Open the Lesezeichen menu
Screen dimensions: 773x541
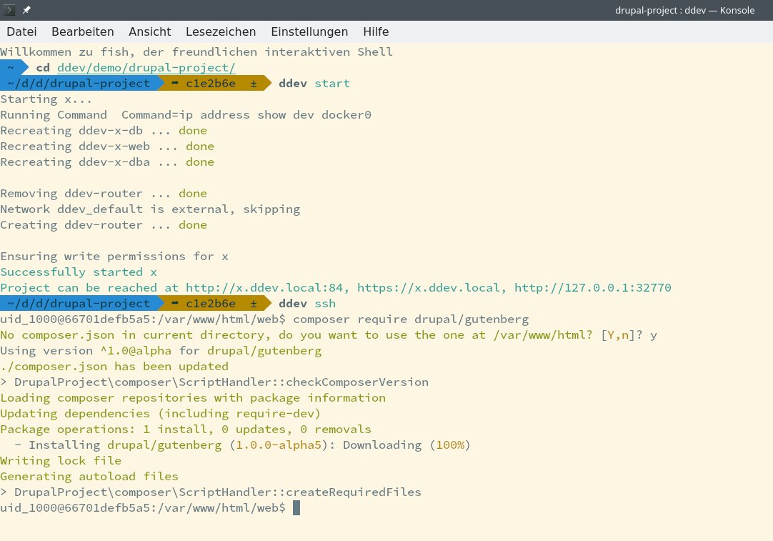[x=221, y=31]
